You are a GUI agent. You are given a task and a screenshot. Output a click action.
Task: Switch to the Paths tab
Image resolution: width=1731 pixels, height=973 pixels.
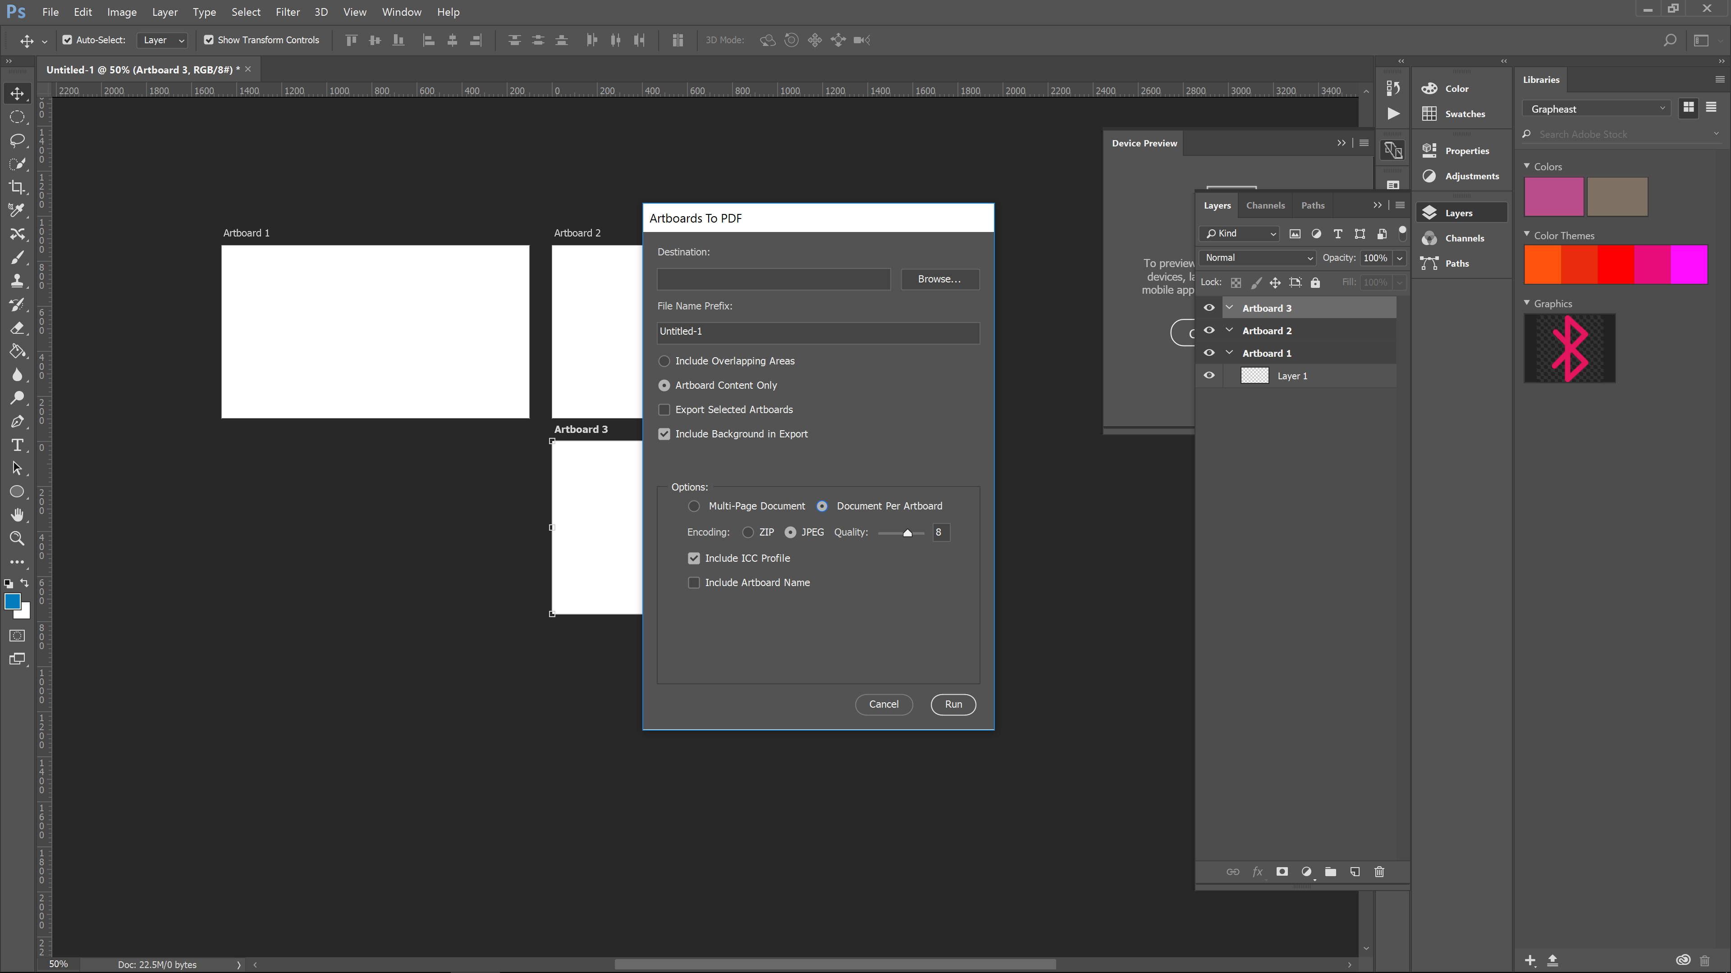(x=1313, y=205)
